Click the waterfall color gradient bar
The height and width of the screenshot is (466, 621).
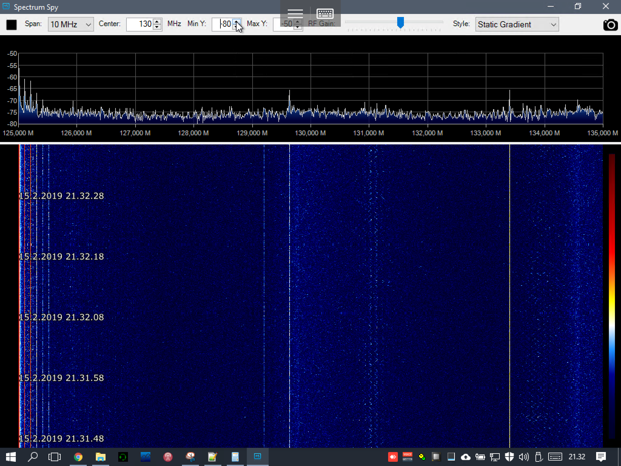point(612,296)
